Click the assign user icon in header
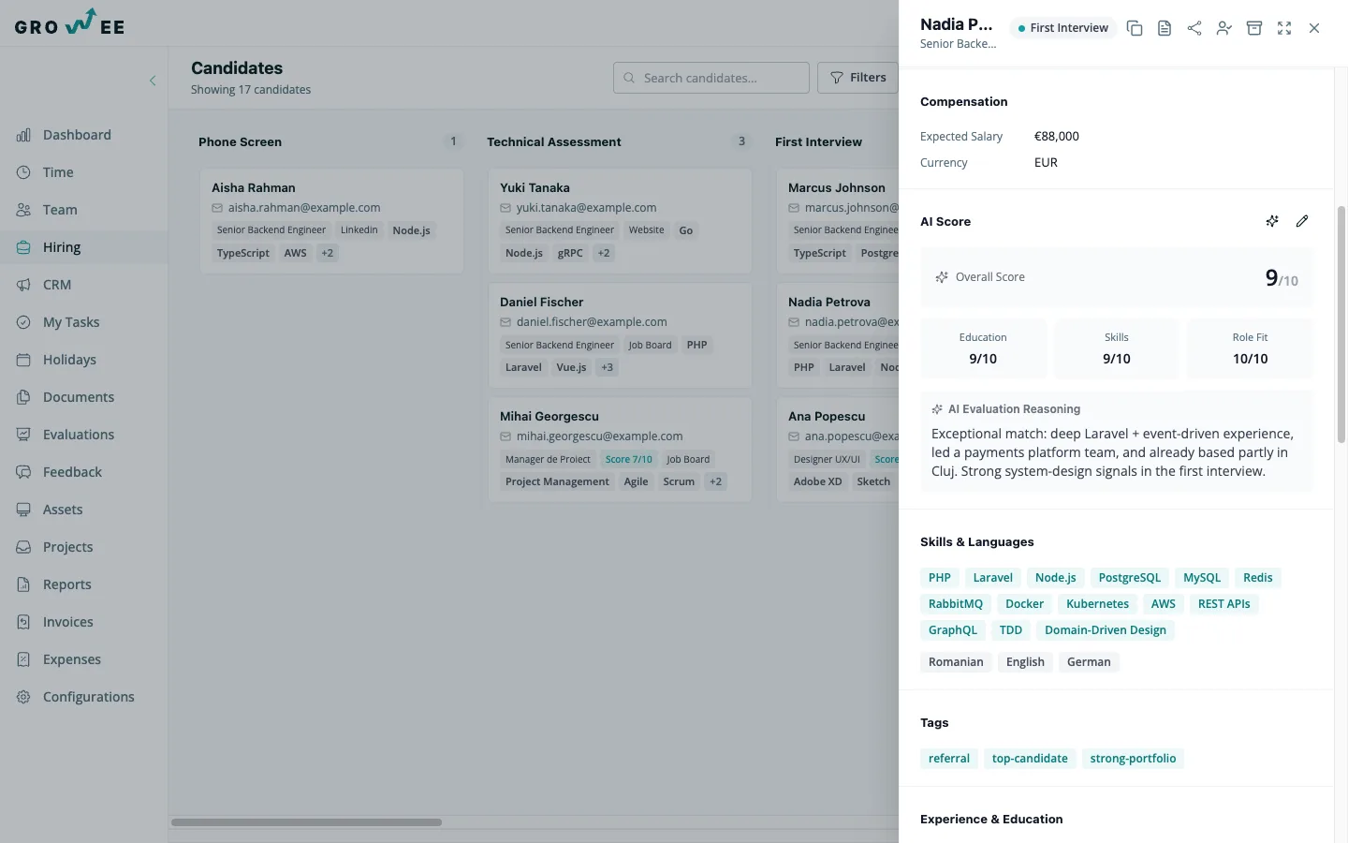The width and height of the screenshot is (1348, 843). click(x=1224, y=28)
